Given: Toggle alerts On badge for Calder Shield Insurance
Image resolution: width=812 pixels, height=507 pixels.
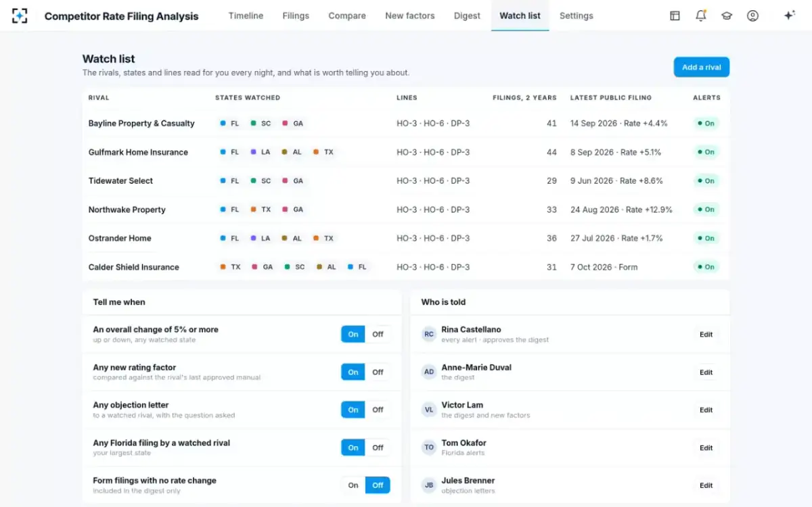Looking at the screenshot, I should pos(706,267).
